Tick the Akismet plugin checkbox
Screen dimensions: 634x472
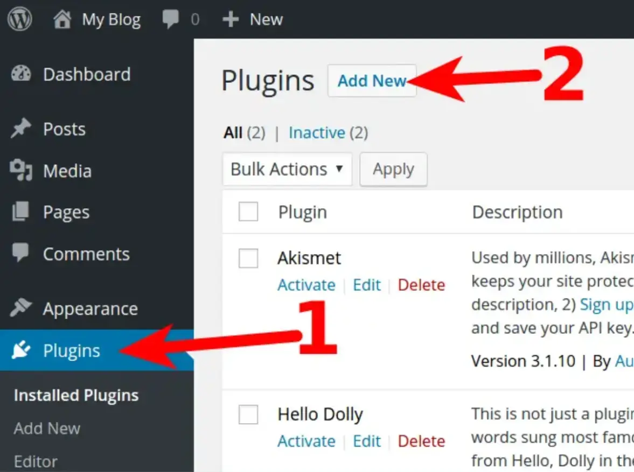pos(248,258)
